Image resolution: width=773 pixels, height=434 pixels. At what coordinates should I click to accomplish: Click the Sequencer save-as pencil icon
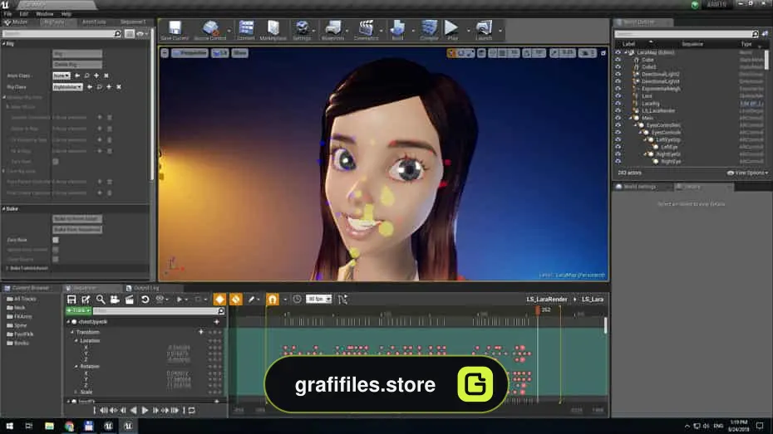[x=86, y=300]
